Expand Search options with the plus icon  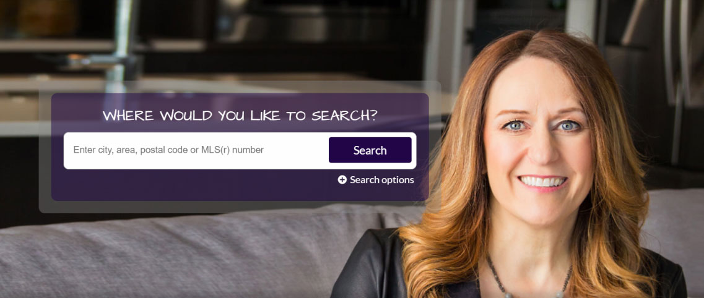pyautogui.click(x=342, y=180)
